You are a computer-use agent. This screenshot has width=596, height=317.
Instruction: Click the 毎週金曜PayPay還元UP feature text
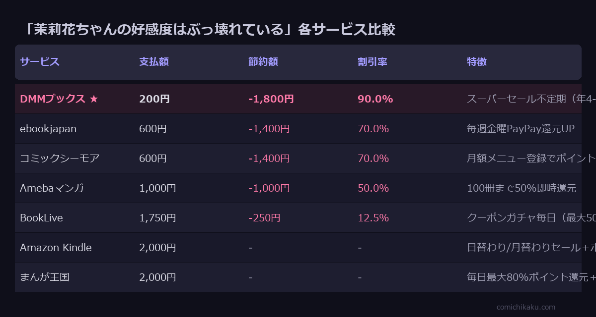(x=521, y=129)
